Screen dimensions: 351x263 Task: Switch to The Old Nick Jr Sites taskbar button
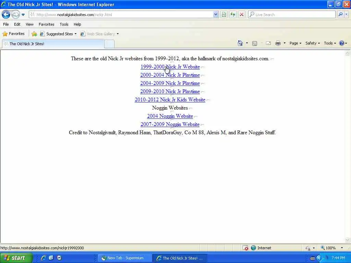pos(180,258)
